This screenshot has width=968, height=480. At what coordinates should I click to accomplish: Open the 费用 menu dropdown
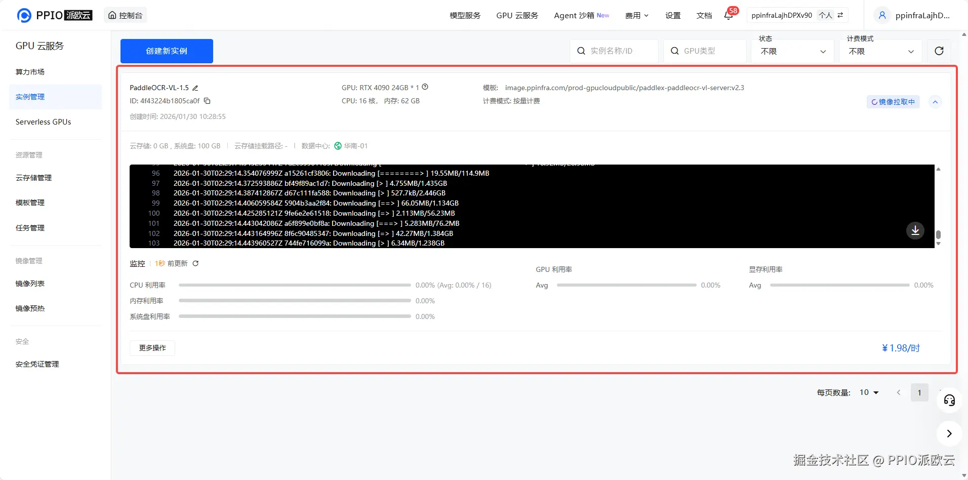636,16
